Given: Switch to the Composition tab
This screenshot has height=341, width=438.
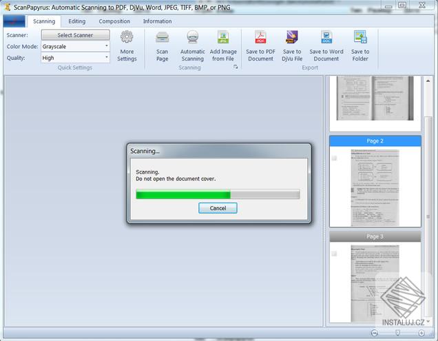Looking at the screenshot, I should click(114, 21).
